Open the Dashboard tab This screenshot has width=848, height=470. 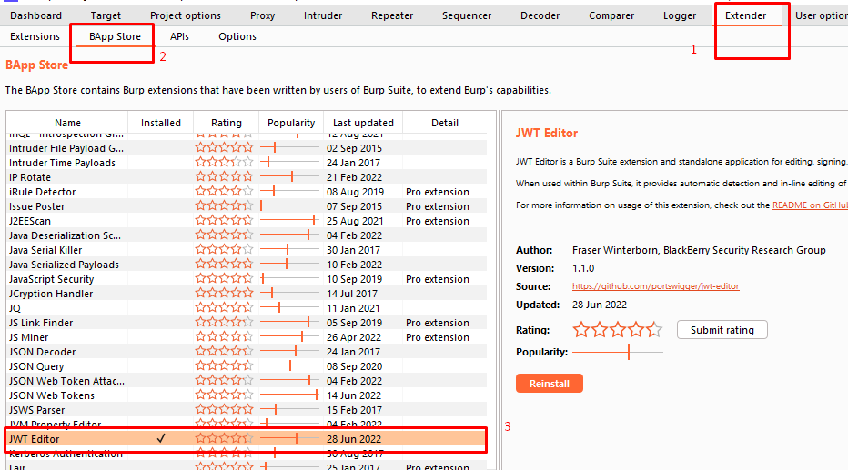[x=35, y=15]
